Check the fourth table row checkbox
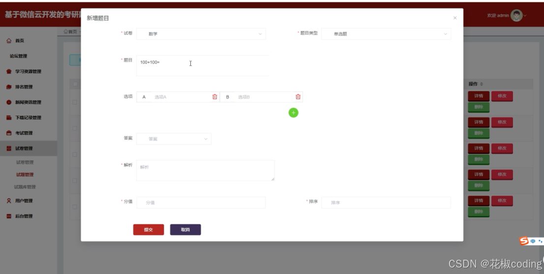544x274 pixels. (75, 181)
